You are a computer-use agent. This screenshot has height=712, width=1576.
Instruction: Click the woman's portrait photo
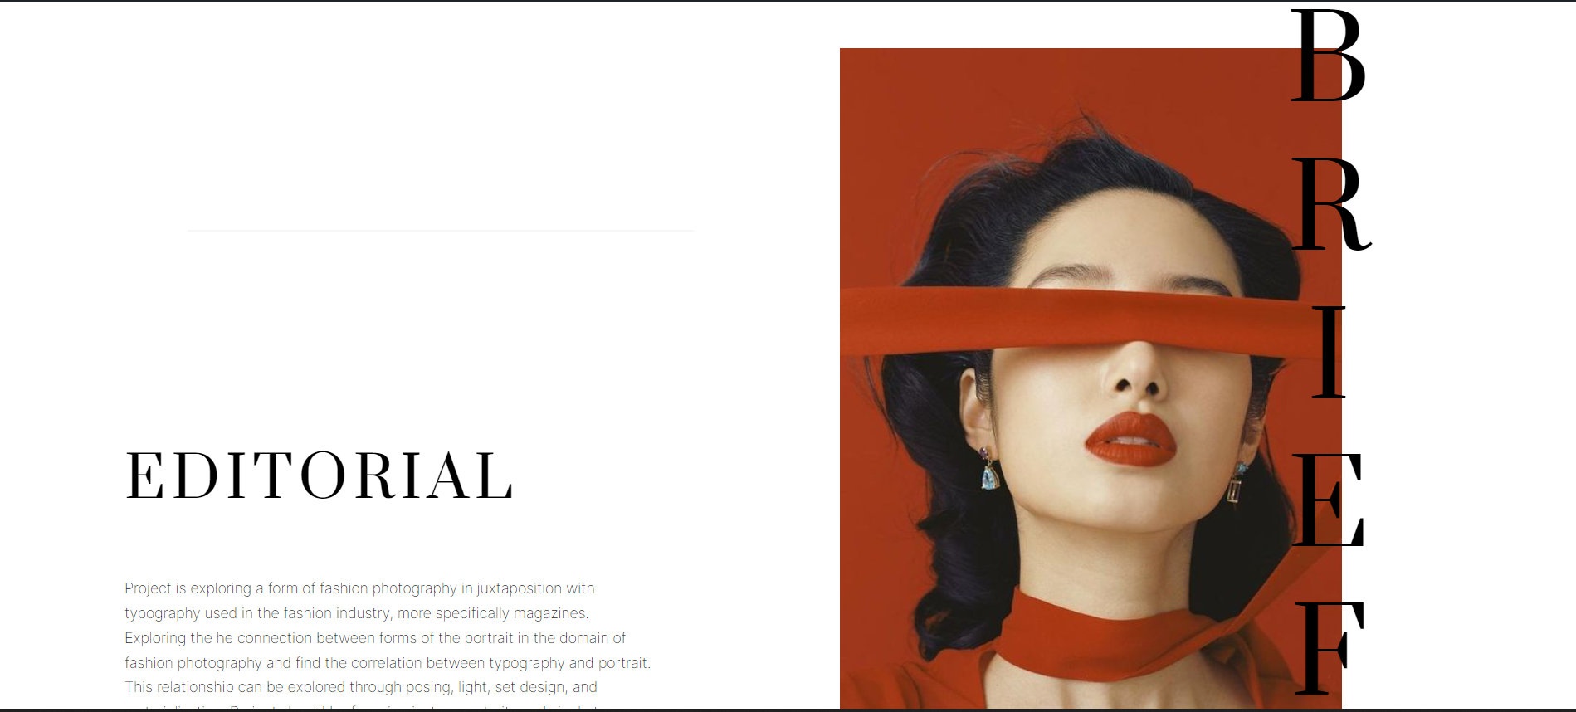click(x=1091, y=378)
